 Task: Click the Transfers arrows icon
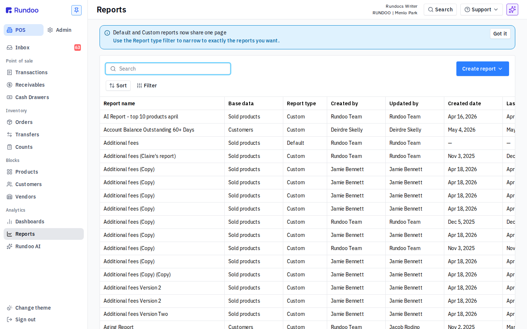[x=10, y=135]
